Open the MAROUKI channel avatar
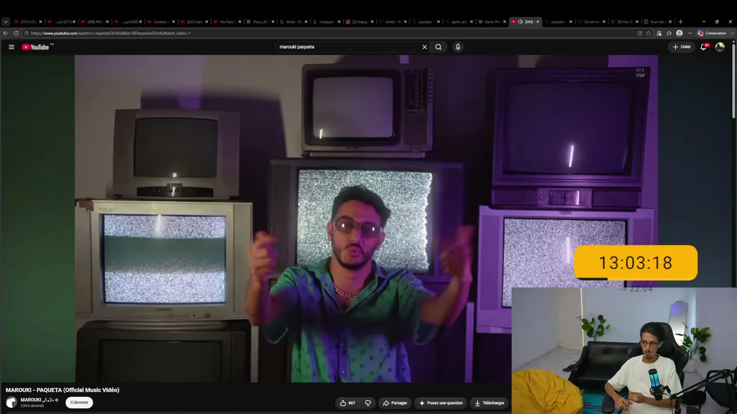Viewport: 737px width, 414px height. (12, 402)
